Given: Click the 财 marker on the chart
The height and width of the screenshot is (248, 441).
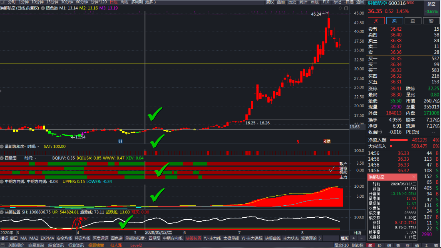Looking at the screenshot, I should 120,142.
